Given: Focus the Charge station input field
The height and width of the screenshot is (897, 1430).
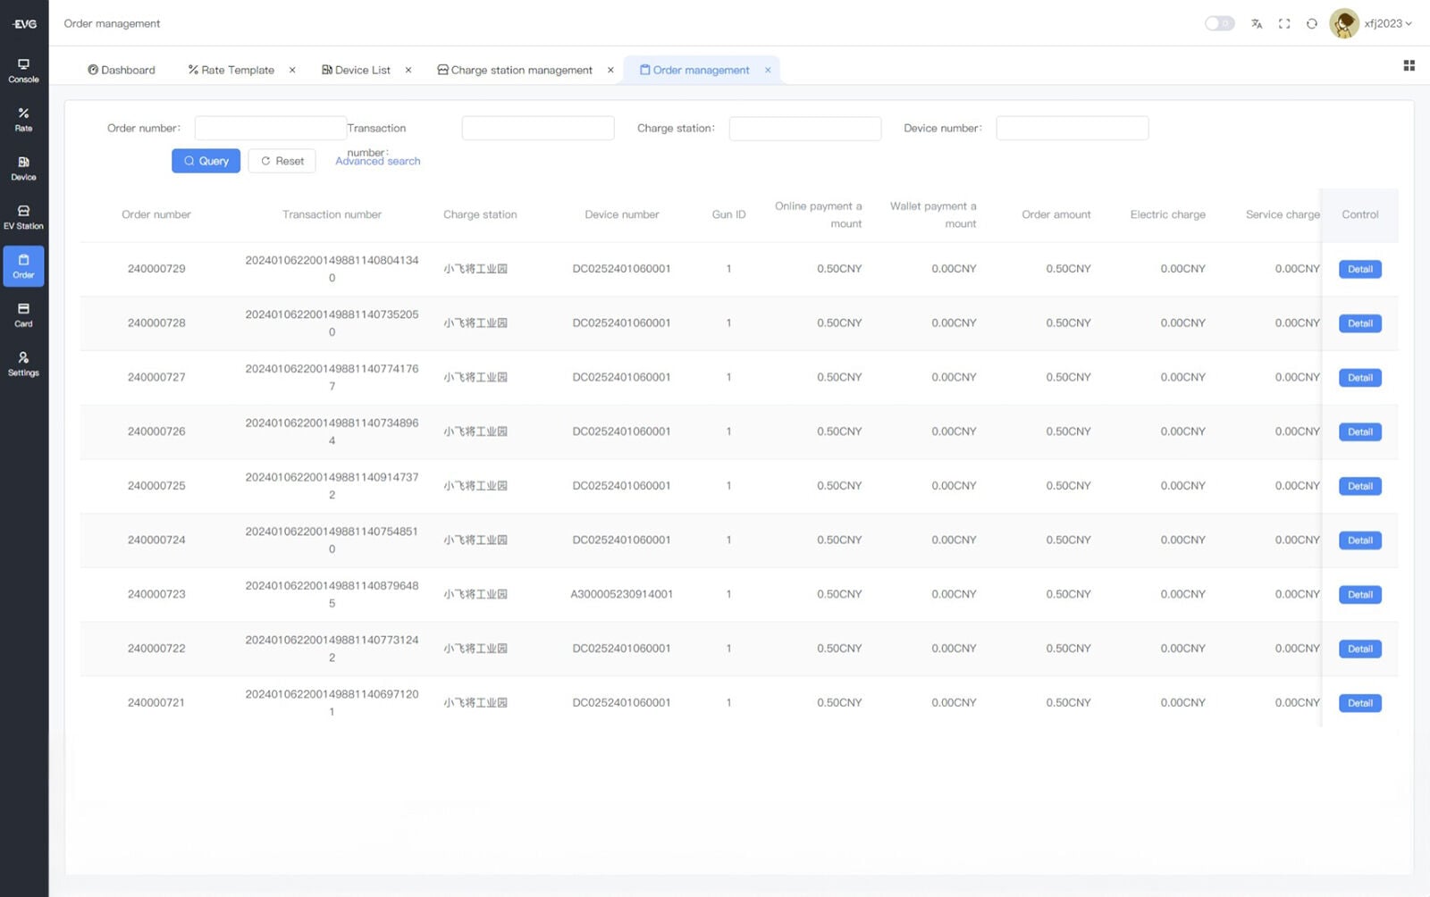Looking at the screenshot, I should point(804,128).
